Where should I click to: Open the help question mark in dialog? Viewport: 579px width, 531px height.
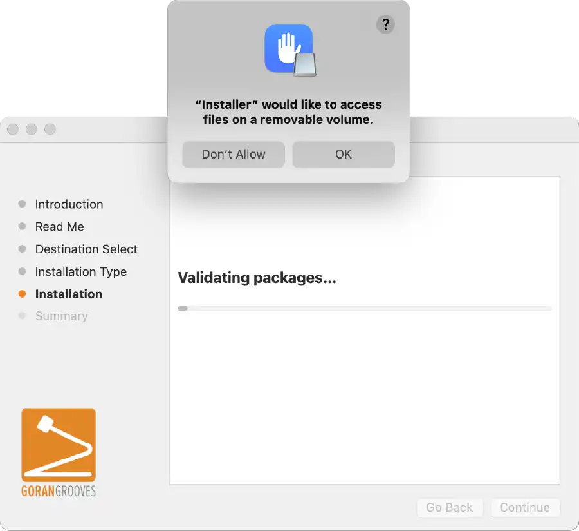[x=385, y=24]
